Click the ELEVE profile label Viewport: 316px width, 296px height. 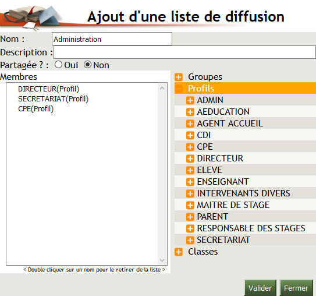click(x=210, y=170)
